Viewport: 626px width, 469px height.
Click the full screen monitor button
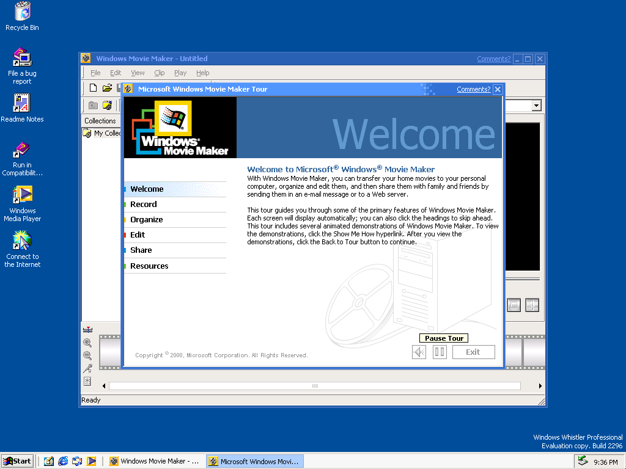point(514,305)
